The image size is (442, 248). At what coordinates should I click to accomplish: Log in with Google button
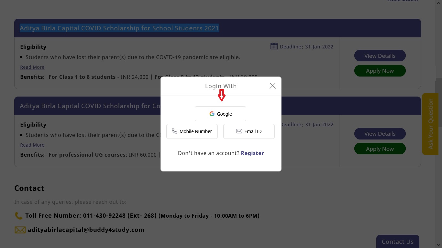(x=220, y=114)
